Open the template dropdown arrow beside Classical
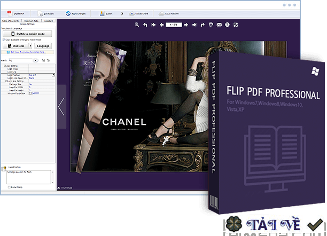Viewport: 327px width, 236px height. tap(30, 46)
